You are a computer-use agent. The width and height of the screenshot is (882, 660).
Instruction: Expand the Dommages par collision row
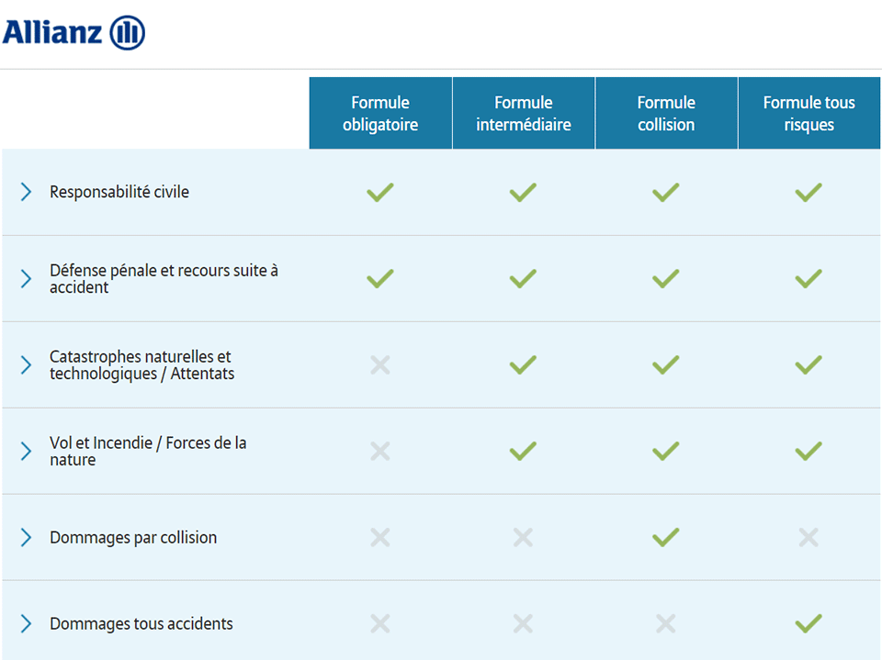point(25,537)
